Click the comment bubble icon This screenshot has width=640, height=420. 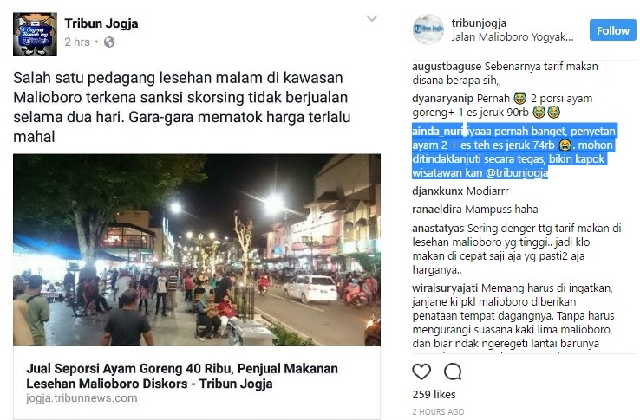click(453, 372)
